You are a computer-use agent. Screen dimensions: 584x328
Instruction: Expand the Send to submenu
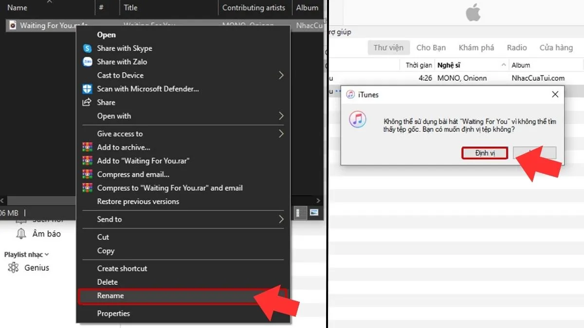[x=281, y=220]
